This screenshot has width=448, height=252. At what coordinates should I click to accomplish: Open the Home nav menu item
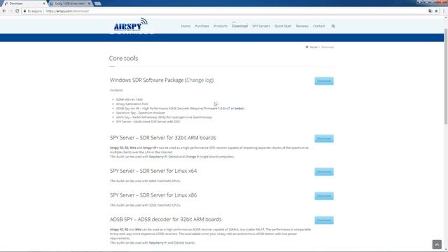coord(185,26)
